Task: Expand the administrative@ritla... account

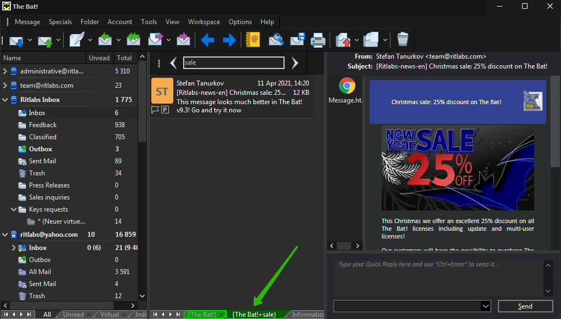Action: [5, 71]
